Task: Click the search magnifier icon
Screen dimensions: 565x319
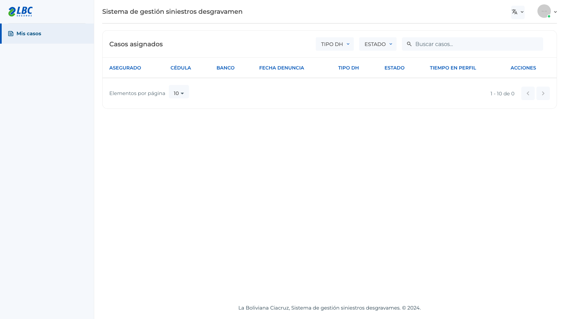Action: 409,44
